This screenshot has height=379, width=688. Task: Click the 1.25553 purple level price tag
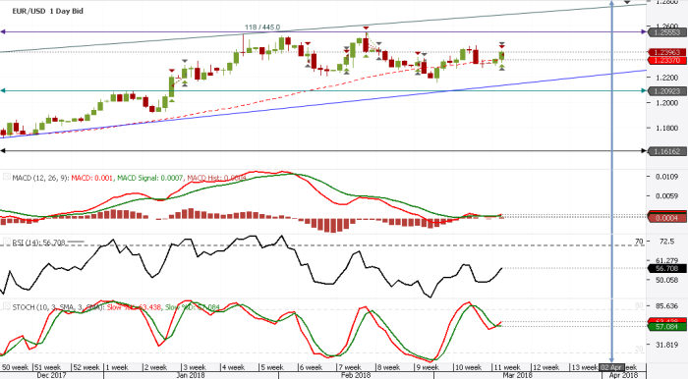(x=667, y=32)
